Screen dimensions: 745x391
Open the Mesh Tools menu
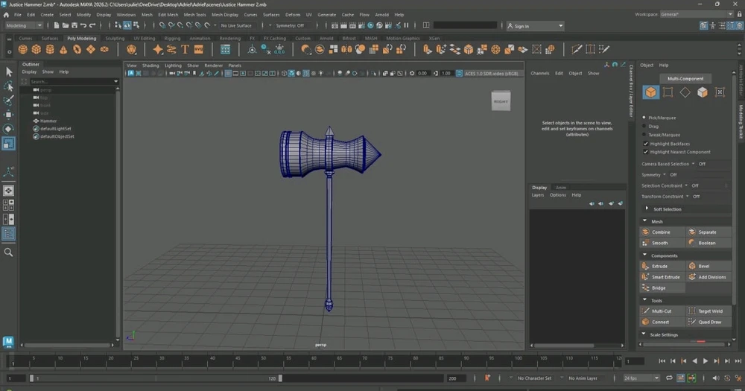point(194,14)
